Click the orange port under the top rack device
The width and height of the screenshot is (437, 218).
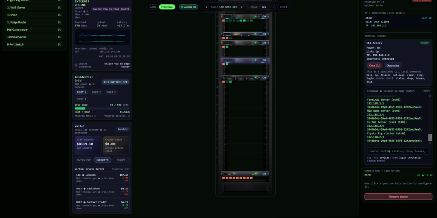[223, 20]
